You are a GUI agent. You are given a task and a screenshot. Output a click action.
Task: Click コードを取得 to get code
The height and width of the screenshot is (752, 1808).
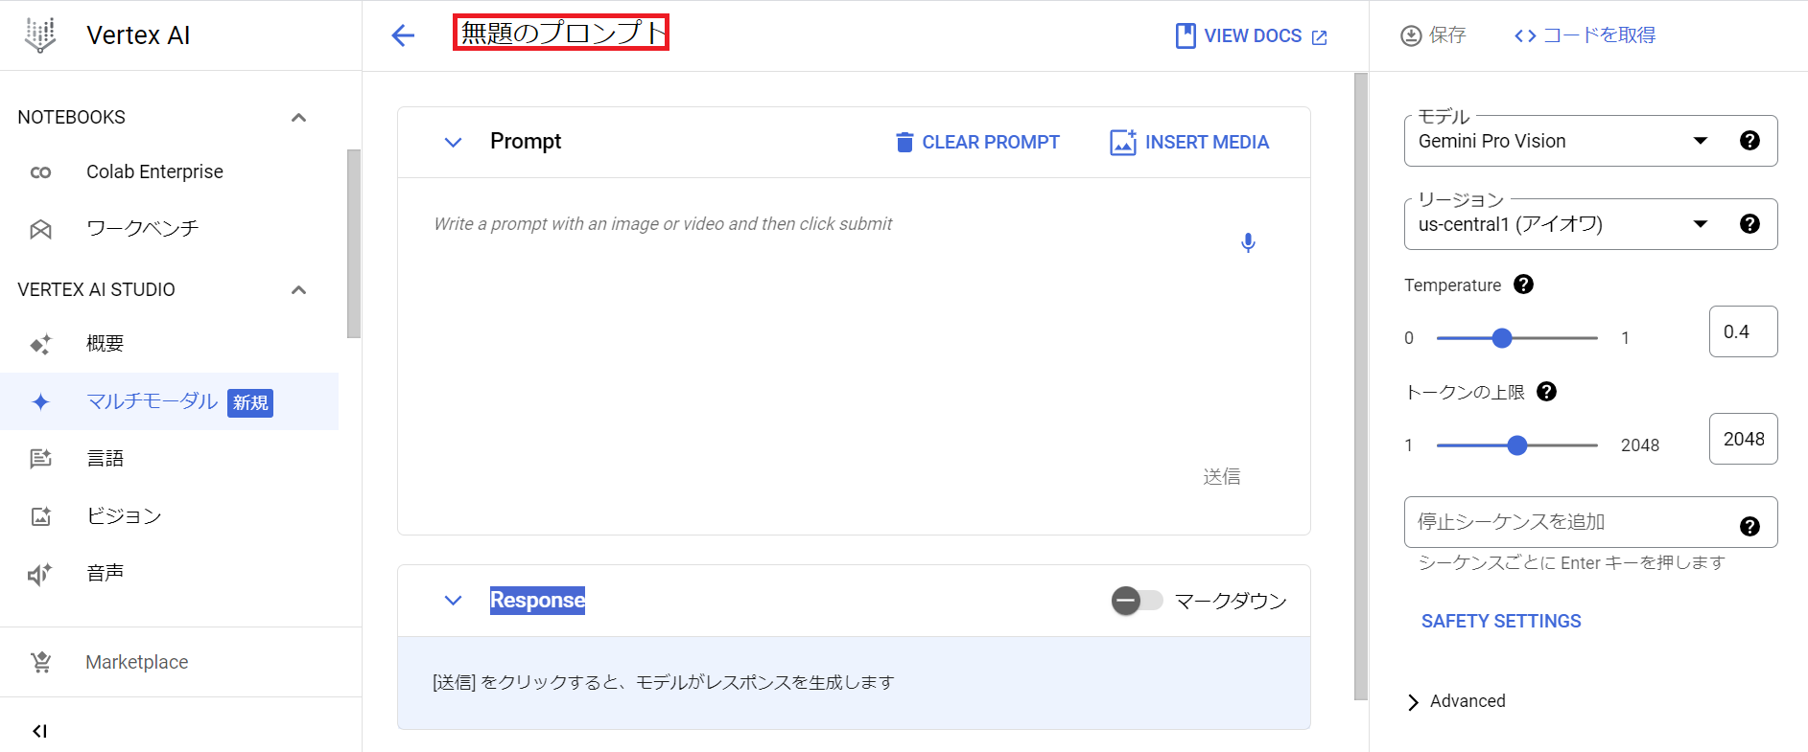(1585, 35)
